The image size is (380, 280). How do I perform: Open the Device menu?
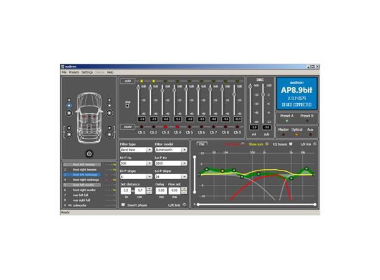click(100, 72)
